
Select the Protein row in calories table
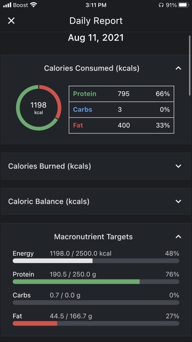tap(122, 94)
